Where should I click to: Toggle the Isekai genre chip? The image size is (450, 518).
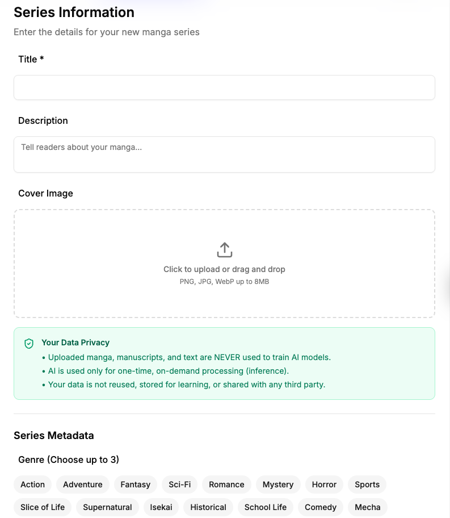click(x=161, y=507)
